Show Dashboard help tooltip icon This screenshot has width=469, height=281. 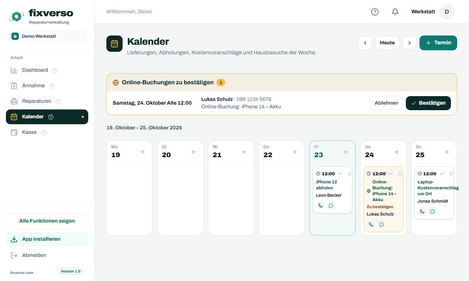(x=55, y=70)
